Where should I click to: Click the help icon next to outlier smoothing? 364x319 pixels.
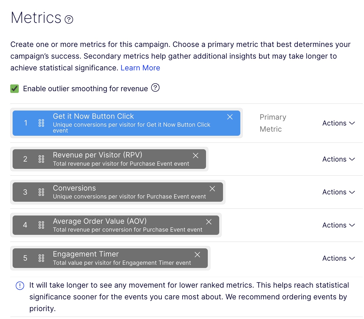pos(155,88)
